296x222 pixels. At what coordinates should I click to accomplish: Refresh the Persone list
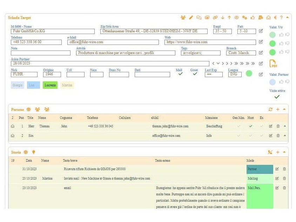[270, 109]
